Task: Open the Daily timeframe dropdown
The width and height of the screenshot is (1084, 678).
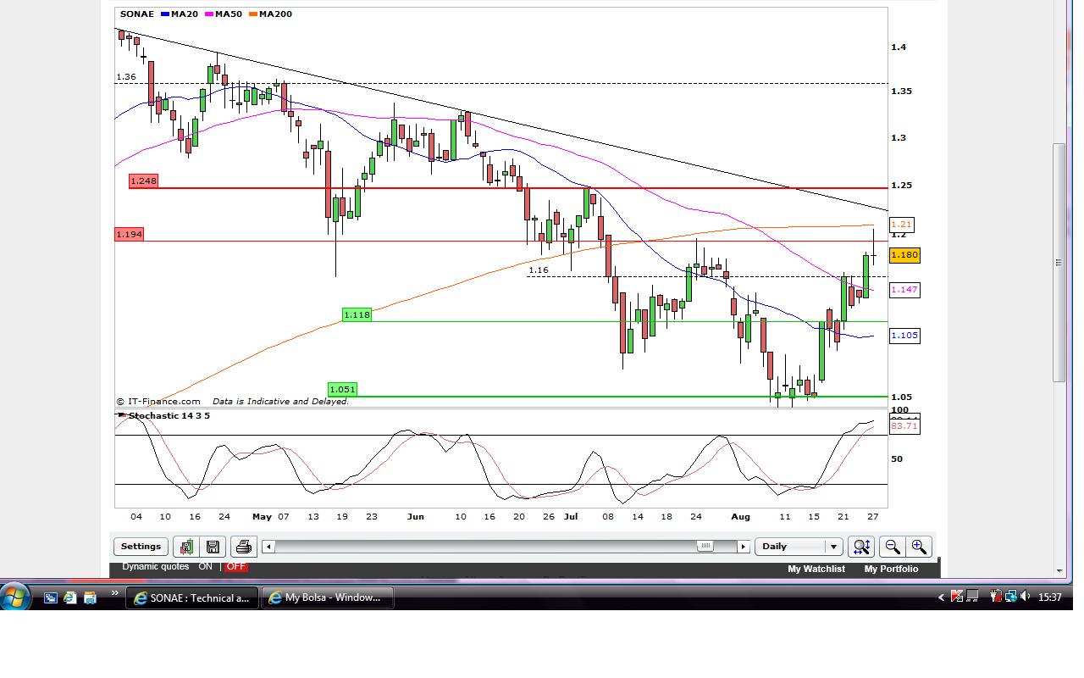Action: pos(798,547)
